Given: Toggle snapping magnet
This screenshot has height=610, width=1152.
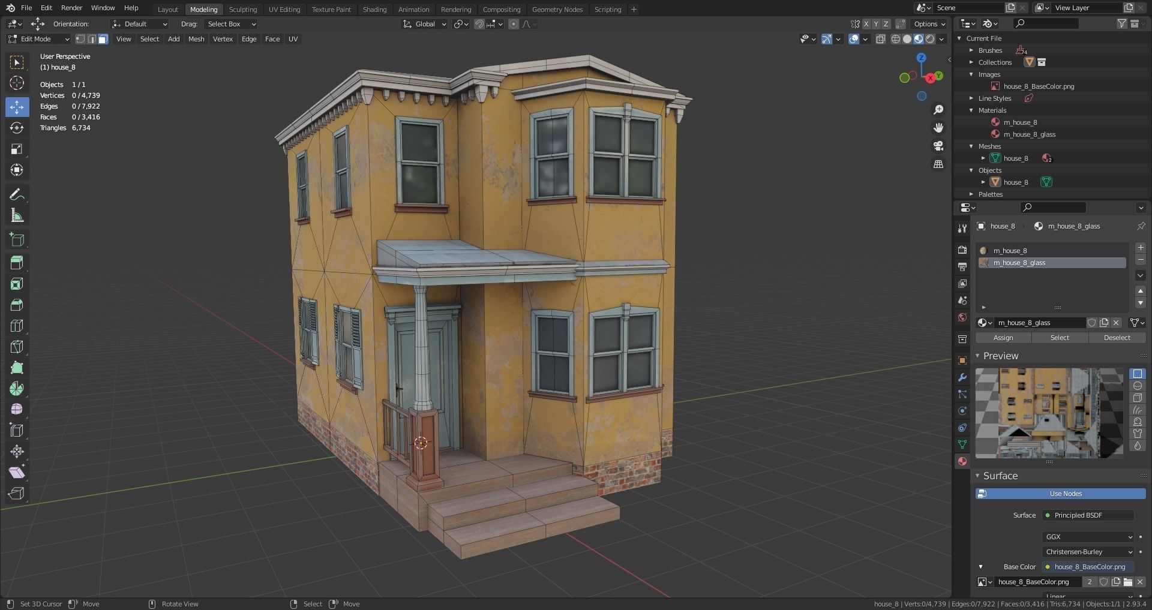Looking at the screenshot, I should click(x=479, y=24).
